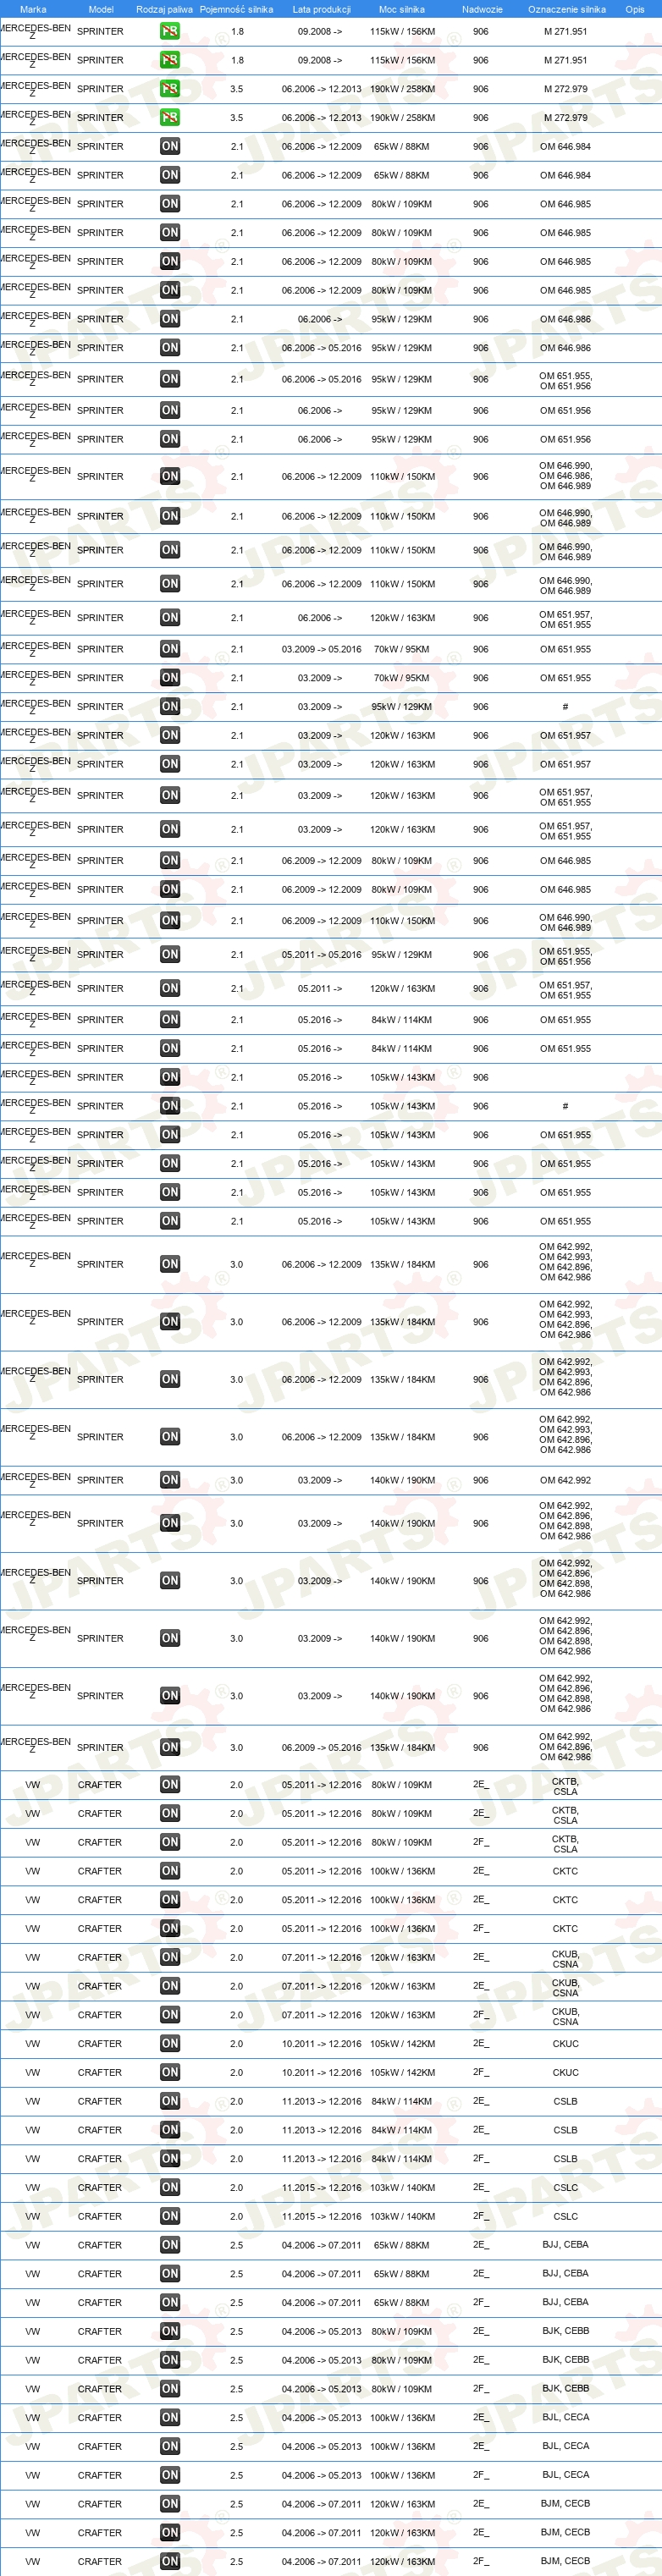Click ON icon in Crafter 2F_ BJJ, CEBA row
Screen dimensions: 662x2576
(x=170, y=2302)
